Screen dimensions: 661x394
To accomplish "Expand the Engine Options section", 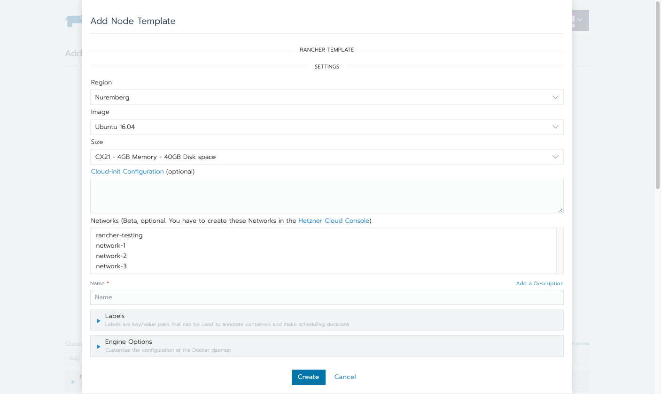I will pyautogui.click(x=327, y=346).
